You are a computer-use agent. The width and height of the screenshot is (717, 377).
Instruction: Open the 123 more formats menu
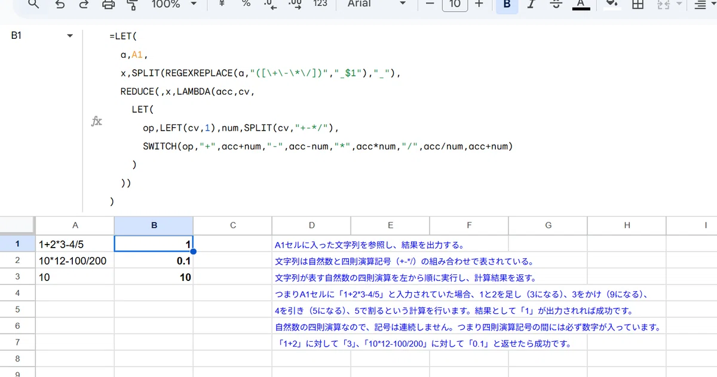pyautogui.click(x=320, y=4)
